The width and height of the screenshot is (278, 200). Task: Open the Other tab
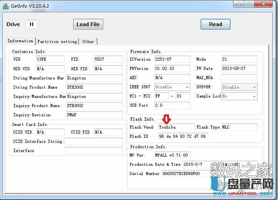tap(88, 41)
